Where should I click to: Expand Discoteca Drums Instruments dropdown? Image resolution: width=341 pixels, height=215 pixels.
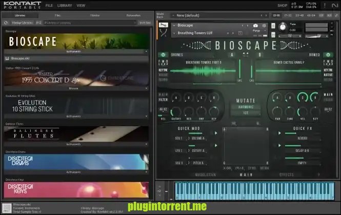point(146,172)
